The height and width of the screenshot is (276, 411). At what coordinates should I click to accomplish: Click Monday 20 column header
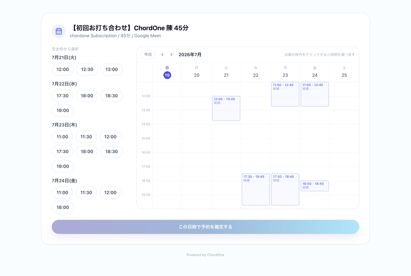197,72
